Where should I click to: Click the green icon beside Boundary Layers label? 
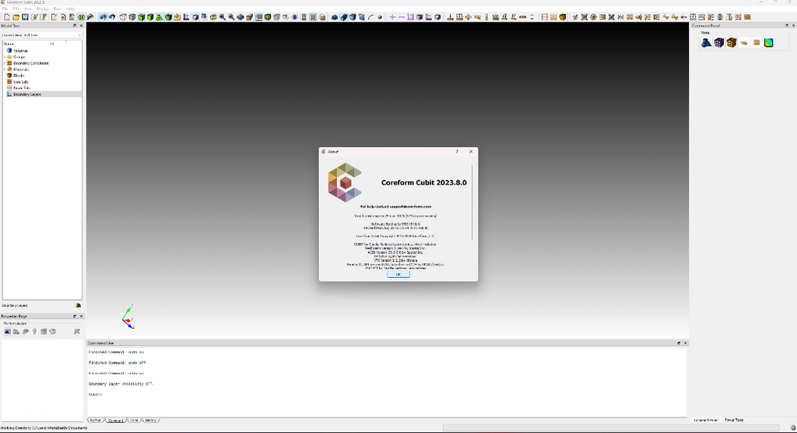coord(79,306)
